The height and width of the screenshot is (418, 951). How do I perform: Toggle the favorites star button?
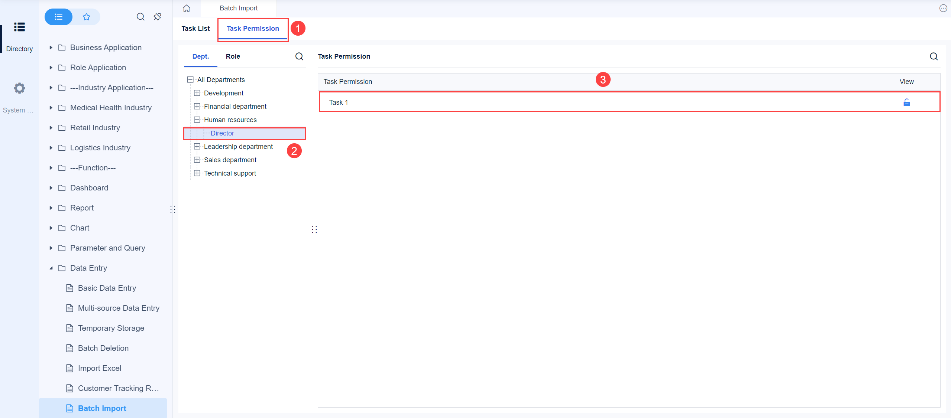click(86, 17)
